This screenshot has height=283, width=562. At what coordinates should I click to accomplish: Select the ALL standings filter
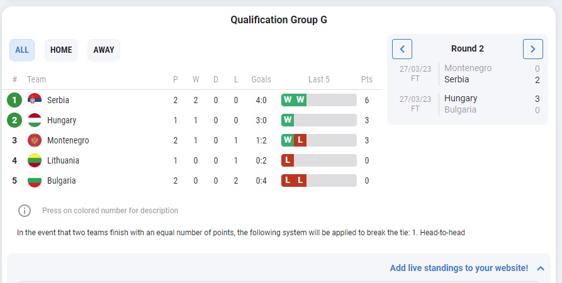click(x=22, y=50)
